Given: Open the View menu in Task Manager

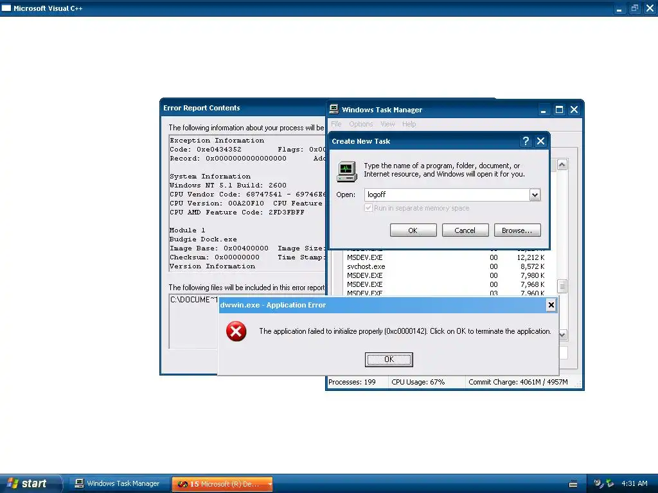Looking at the screenshot, I should pos(387,124).
